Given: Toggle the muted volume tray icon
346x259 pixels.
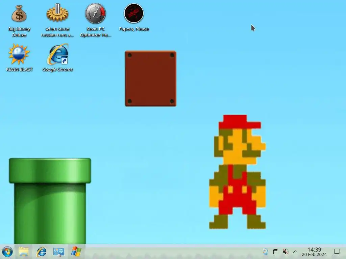Looking at the screenshot, I should [x=286, y=252].
